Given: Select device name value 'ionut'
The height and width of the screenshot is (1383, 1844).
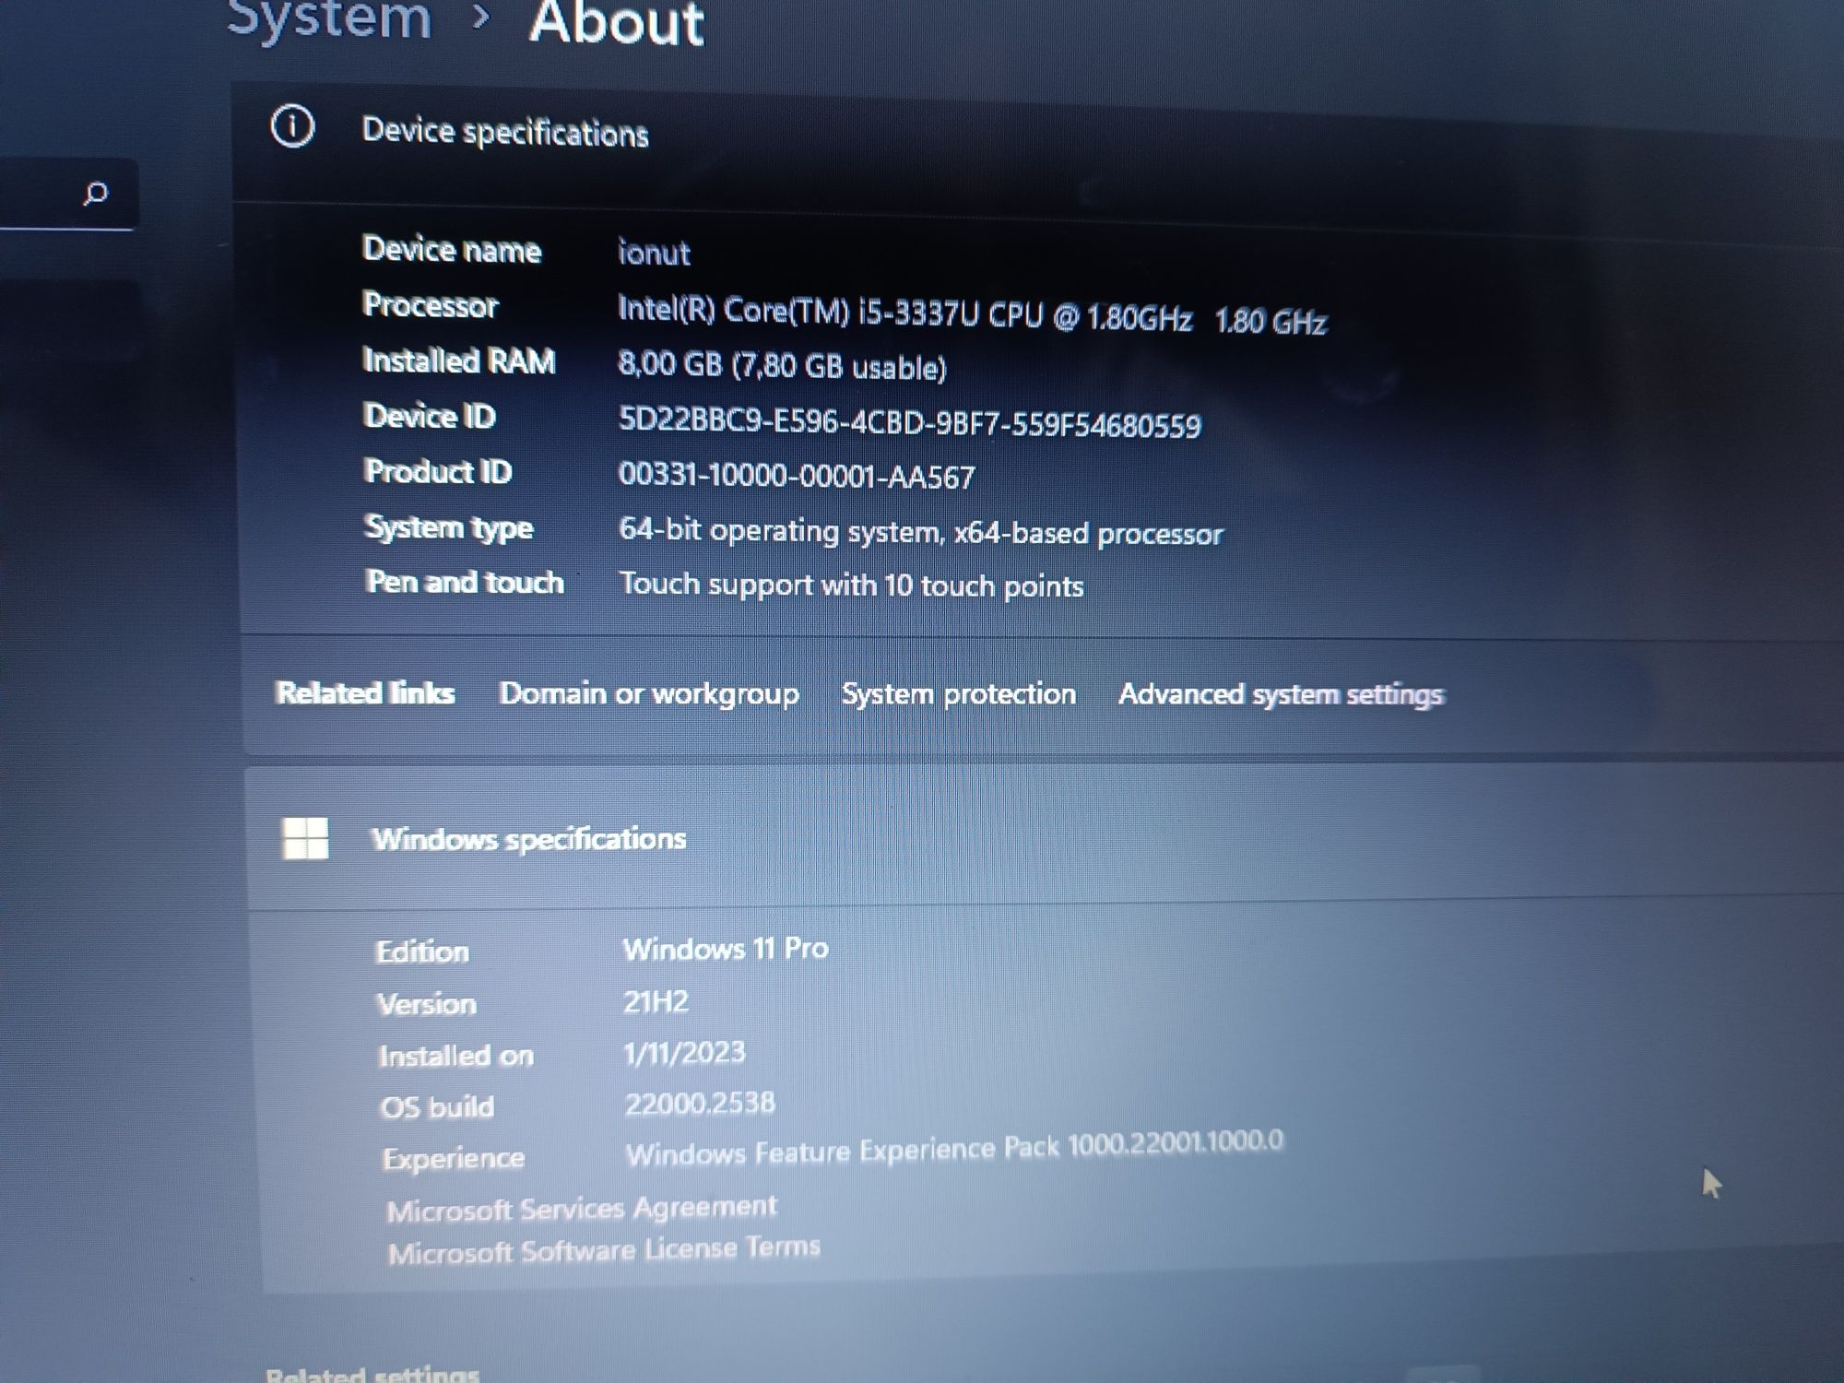Looking at the screenshot, I should point(654,253).
